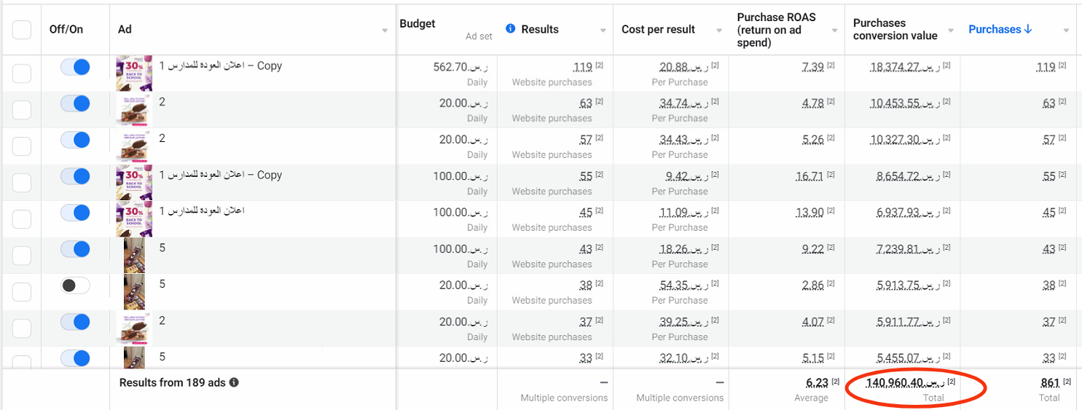
Task: Click the Off/On column header
Action: [x=66, y=30]
